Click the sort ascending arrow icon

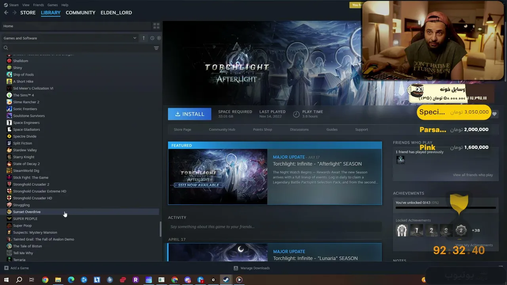click(144, 38)
